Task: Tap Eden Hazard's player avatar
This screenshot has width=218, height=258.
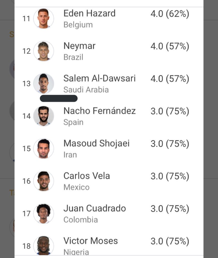Action: click(x=43, y=19)
